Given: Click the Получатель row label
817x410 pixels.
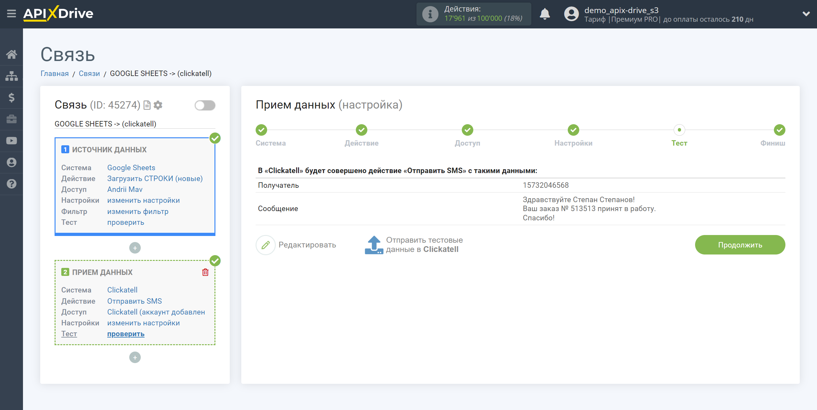Looking at the screenshot, I should pos(278,185).
